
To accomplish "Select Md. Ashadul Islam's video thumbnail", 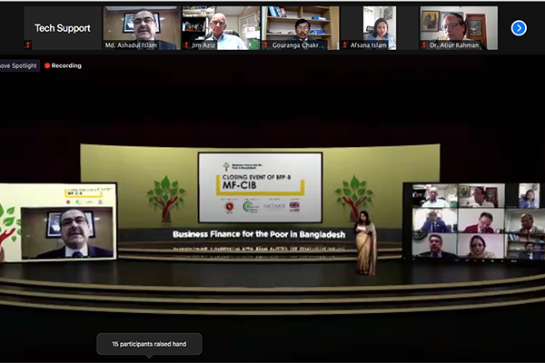I will (x=142, y=28).
